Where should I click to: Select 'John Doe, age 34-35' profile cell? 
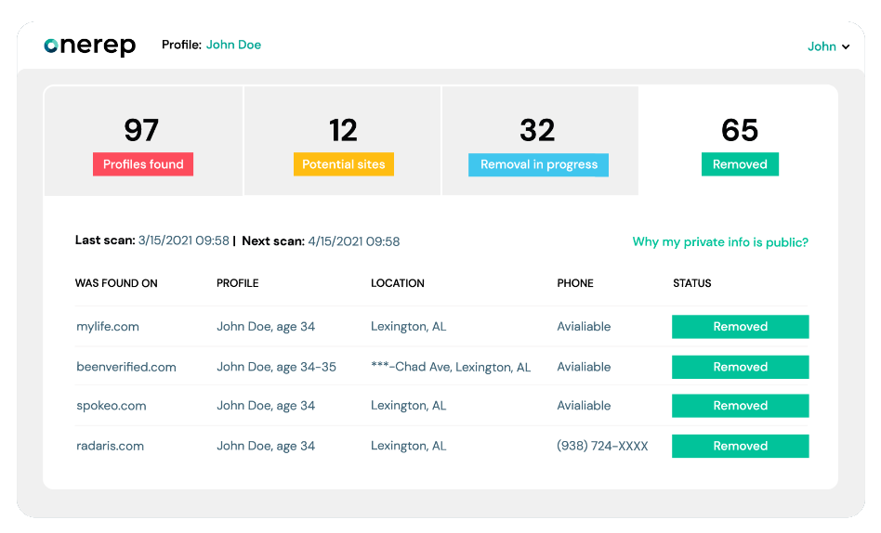pos(276,368)
